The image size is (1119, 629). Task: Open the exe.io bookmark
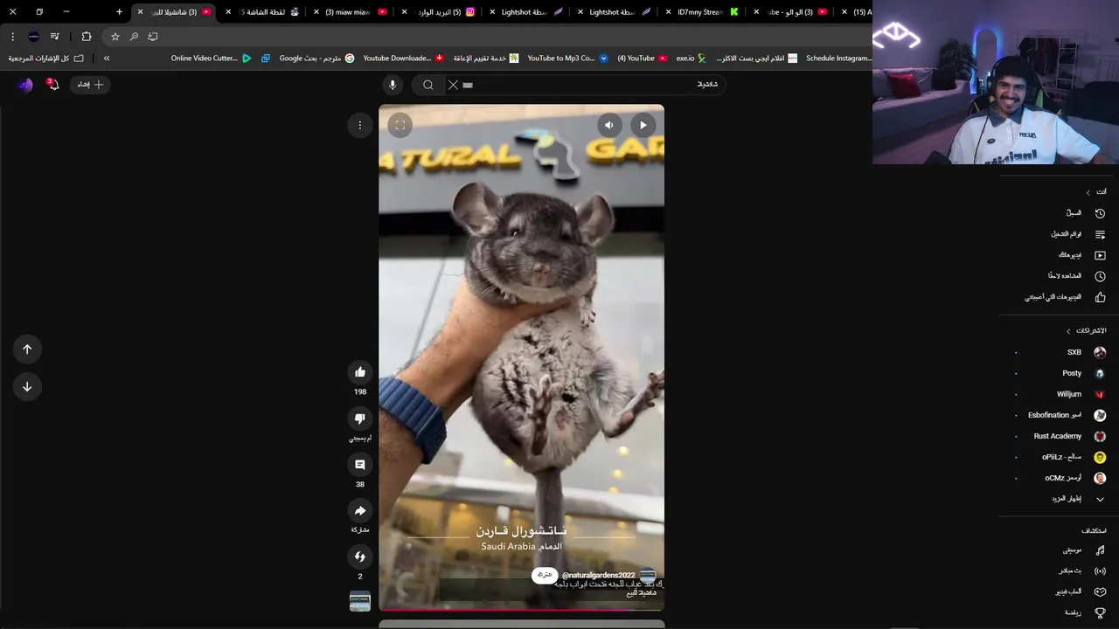click(691, 59)
